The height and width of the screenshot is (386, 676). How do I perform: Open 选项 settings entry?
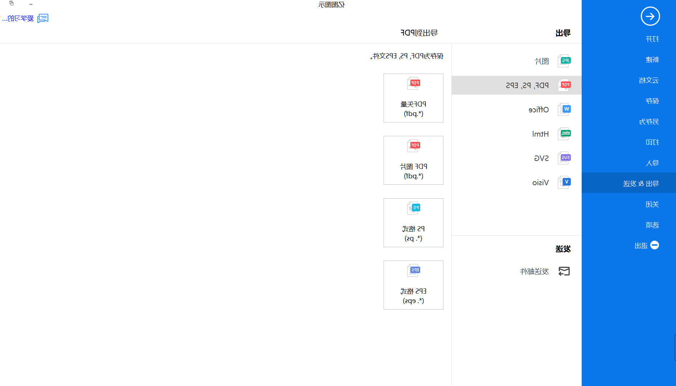pos(652,225)
